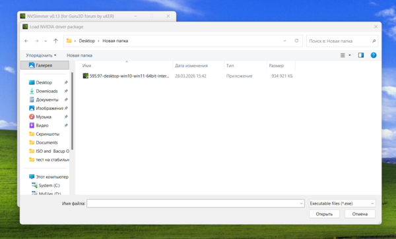The height and width of the screenshot is (239, 396).
Task: Select Галерея in the navigation pane
Action: [45, 65]
